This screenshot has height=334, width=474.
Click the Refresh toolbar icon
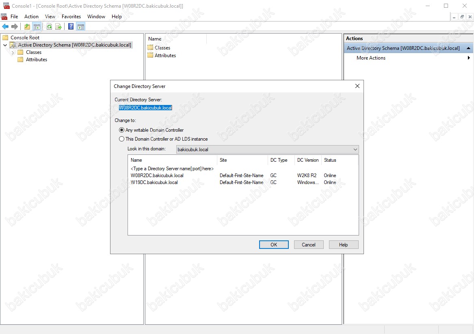click(49, 27)
